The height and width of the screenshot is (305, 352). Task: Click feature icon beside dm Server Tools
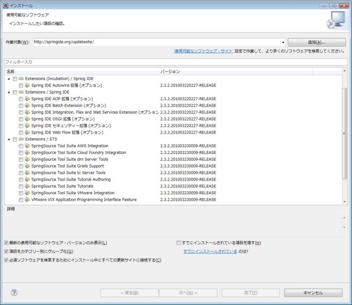tap(27, 159)
